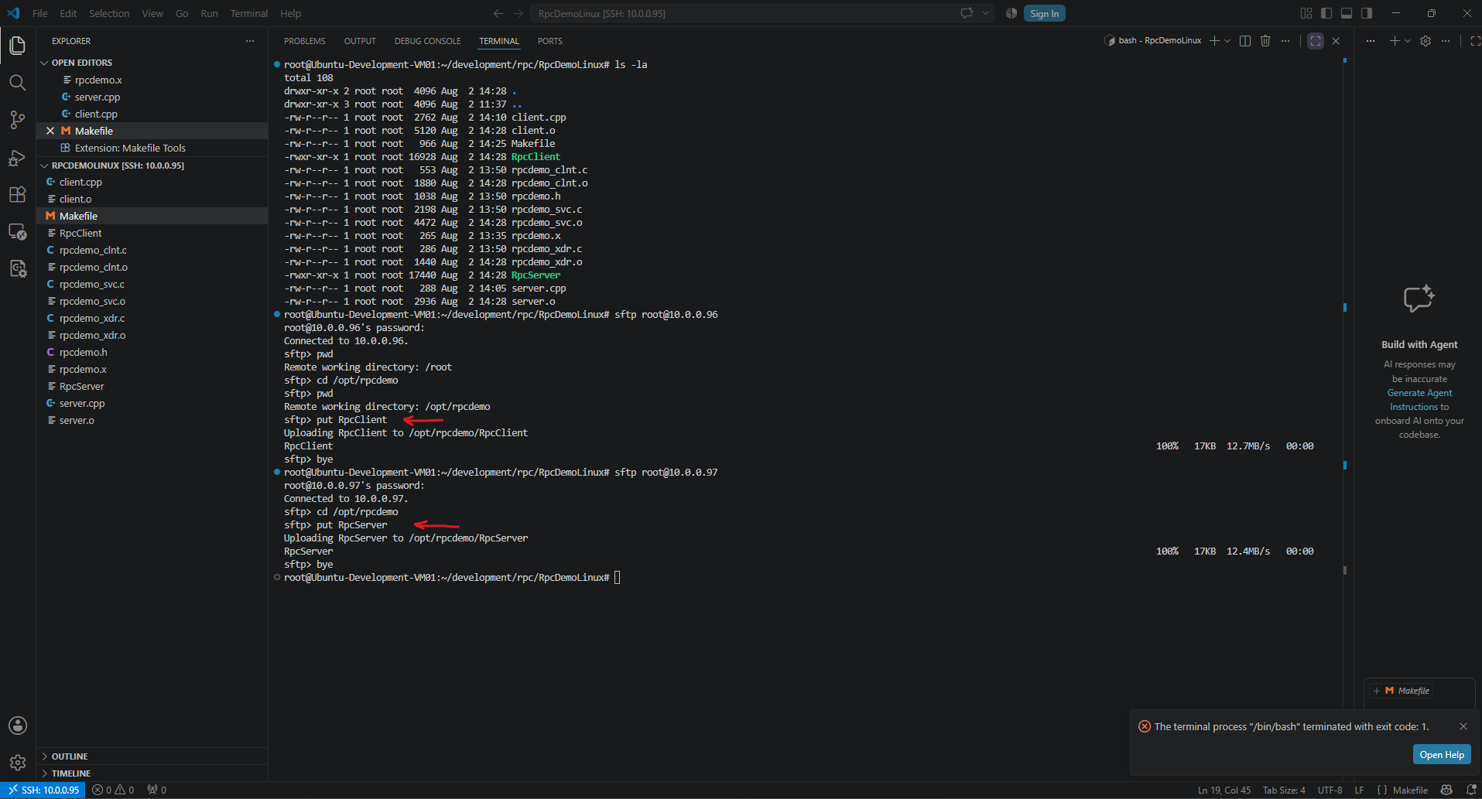
Task: Open the Extensions view
Action: pyautogui.click(x=17, y=194)
